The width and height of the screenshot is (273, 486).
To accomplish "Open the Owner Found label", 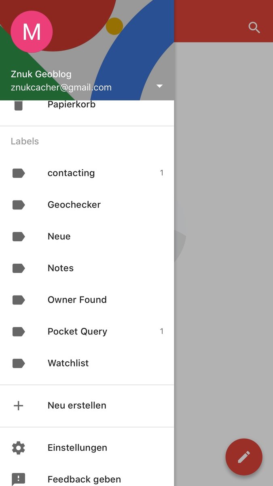I will tap(87, 300).
